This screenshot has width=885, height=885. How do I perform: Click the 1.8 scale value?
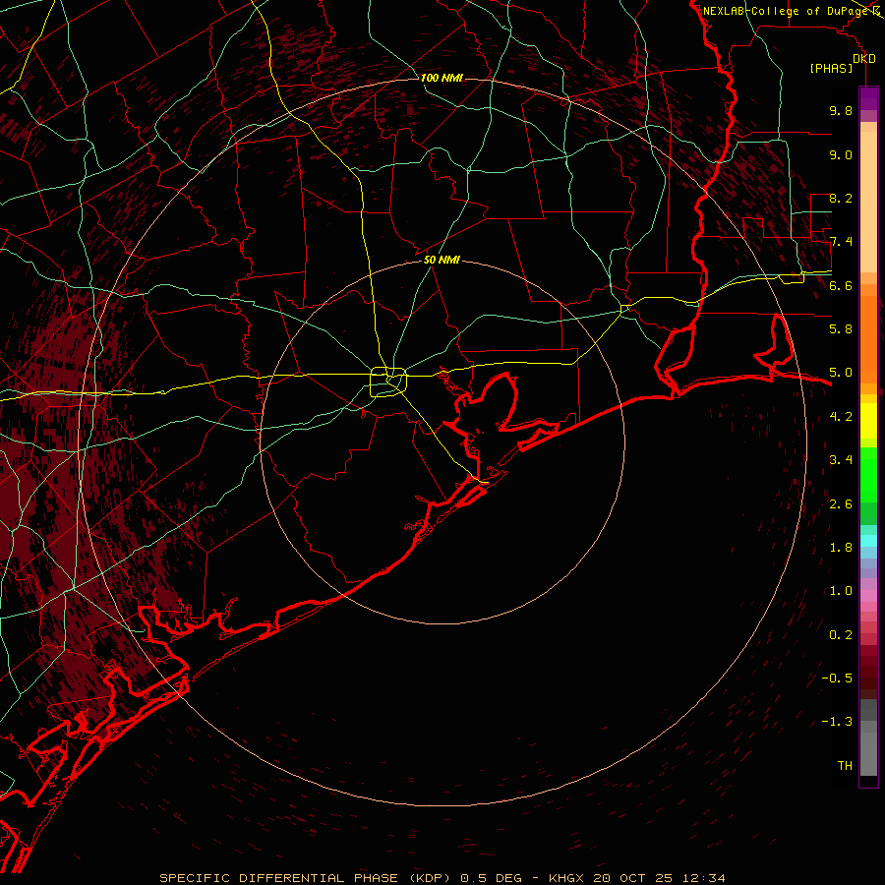point(841,548)
